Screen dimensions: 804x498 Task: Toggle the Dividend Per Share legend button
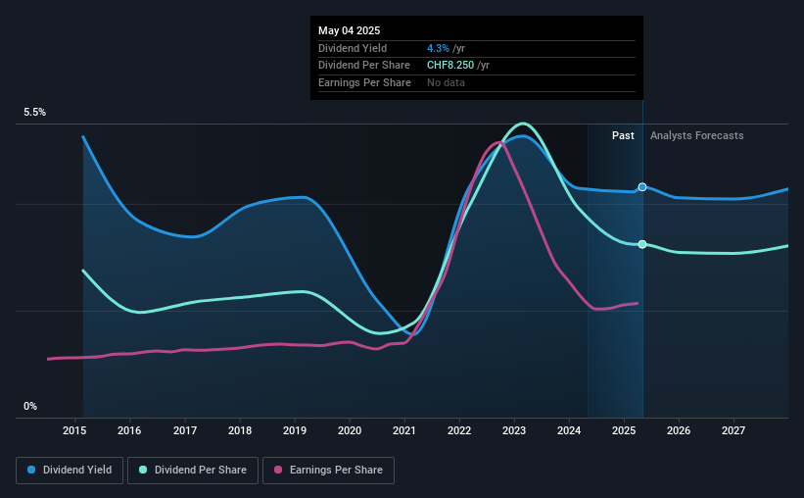point(193,471)
